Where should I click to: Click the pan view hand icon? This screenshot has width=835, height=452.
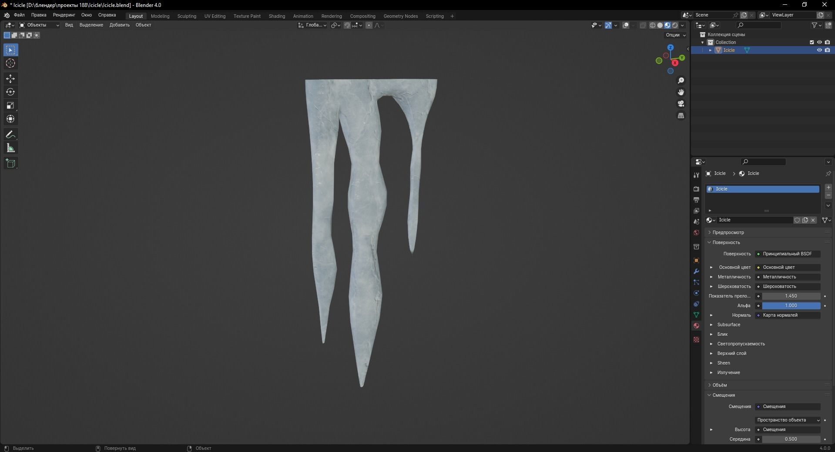click(681, 92)
